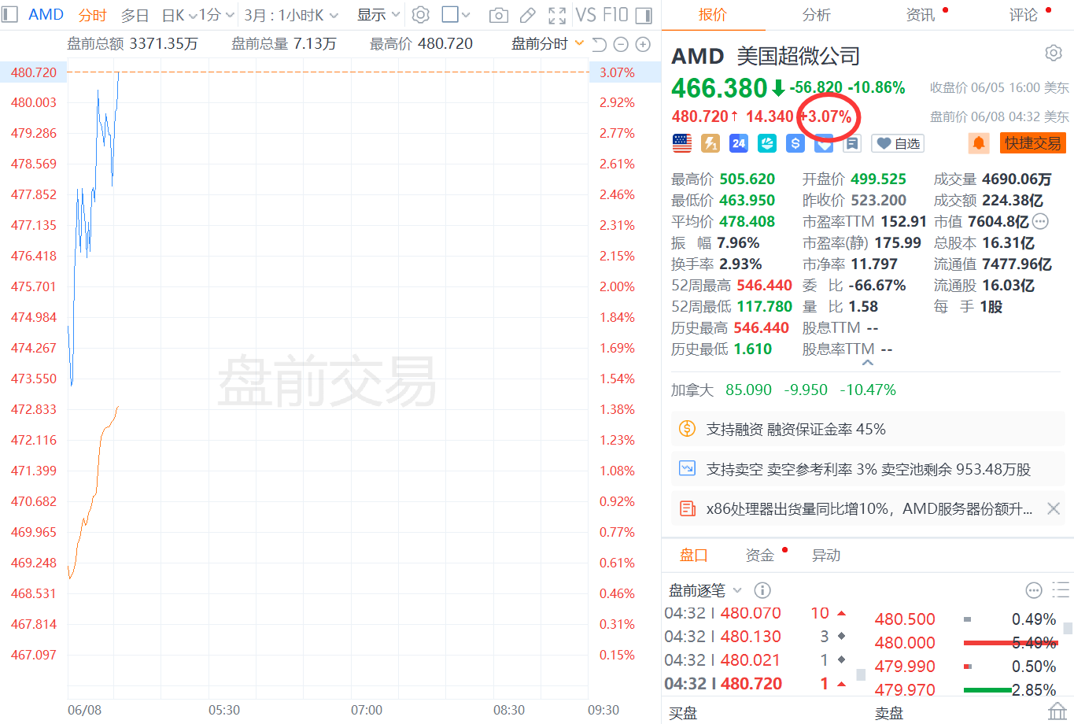Select the 异动 tab
1074x724 pixels.
click(x=826, y=555)
